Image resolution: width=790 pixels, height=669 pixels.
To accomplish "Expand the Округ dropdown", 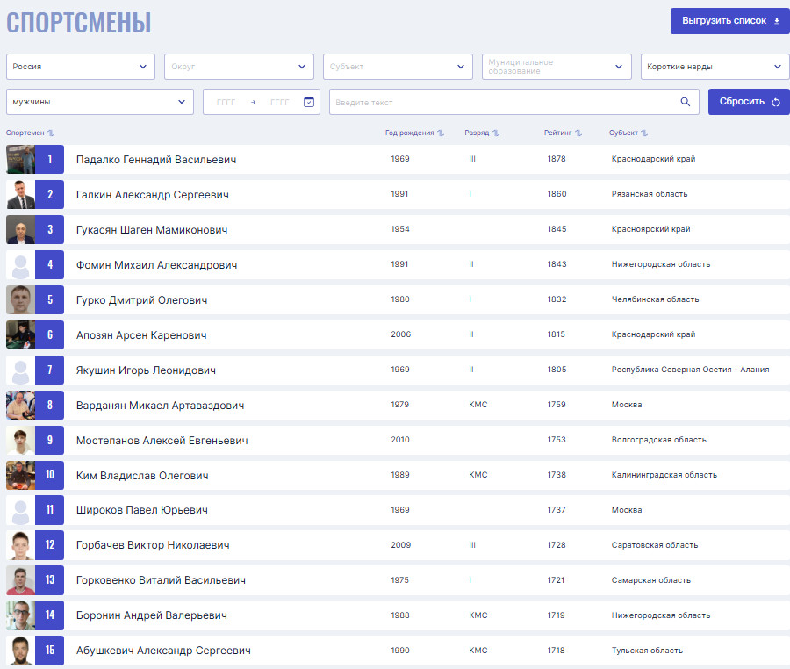I will coord(240,67).
